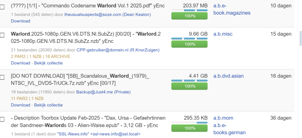
Task: Open poster Backup@Just4.me (Private)
Action: (103, 92)
